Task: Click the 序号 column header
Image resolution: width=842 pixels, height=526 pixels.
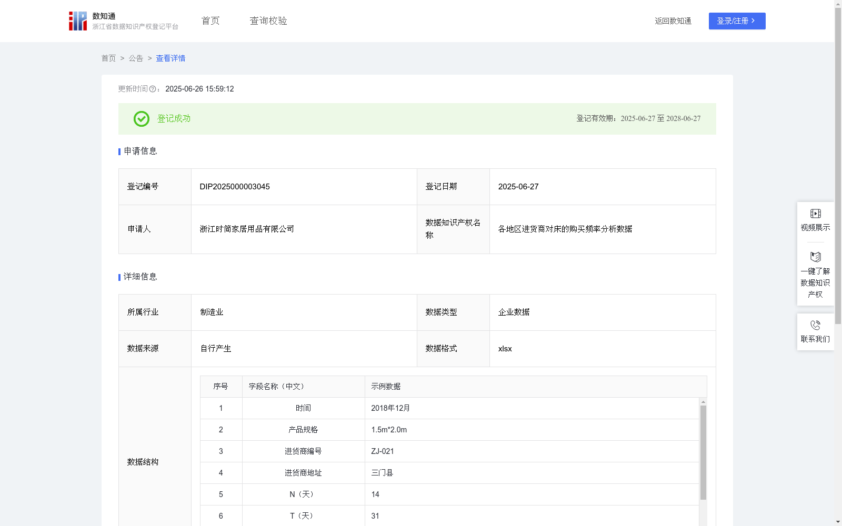Action: (220, 387)
